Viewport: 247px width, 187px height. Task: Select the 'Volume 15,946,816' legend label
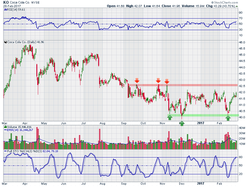[19, 127]
